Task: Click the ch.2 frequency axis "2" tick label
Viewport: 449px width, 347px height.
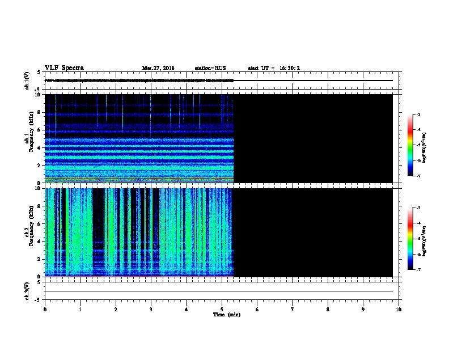Action: [x=39, y=259]
